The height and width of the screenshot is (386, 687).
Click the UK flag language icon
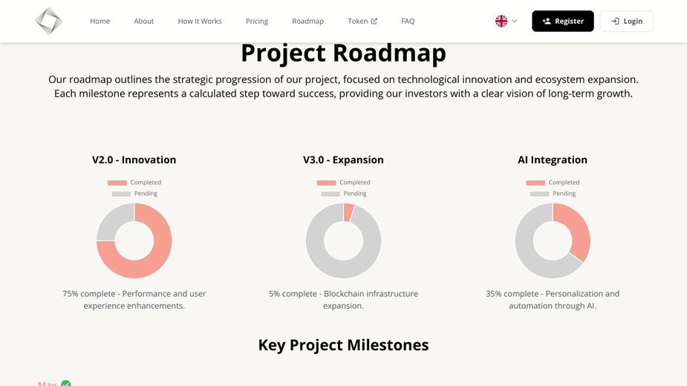pyautogui.click(x=501, y=21)
